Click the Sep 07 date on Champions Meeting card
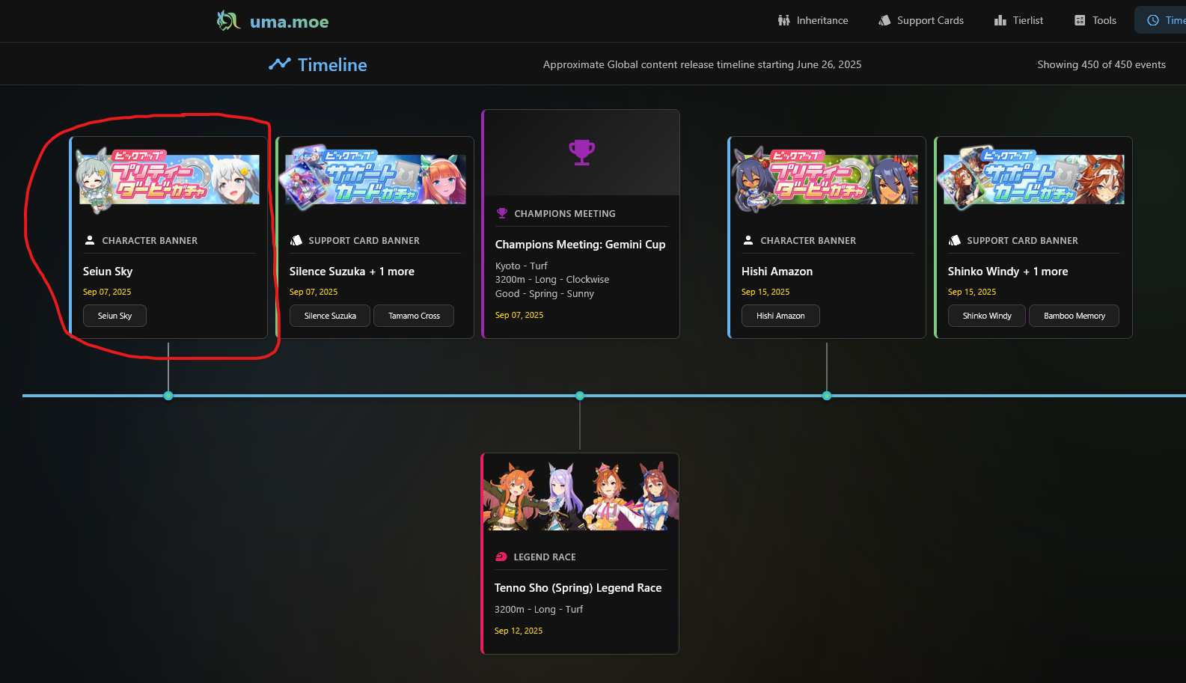Viewport: 1186px width, 683px height. 519,315
